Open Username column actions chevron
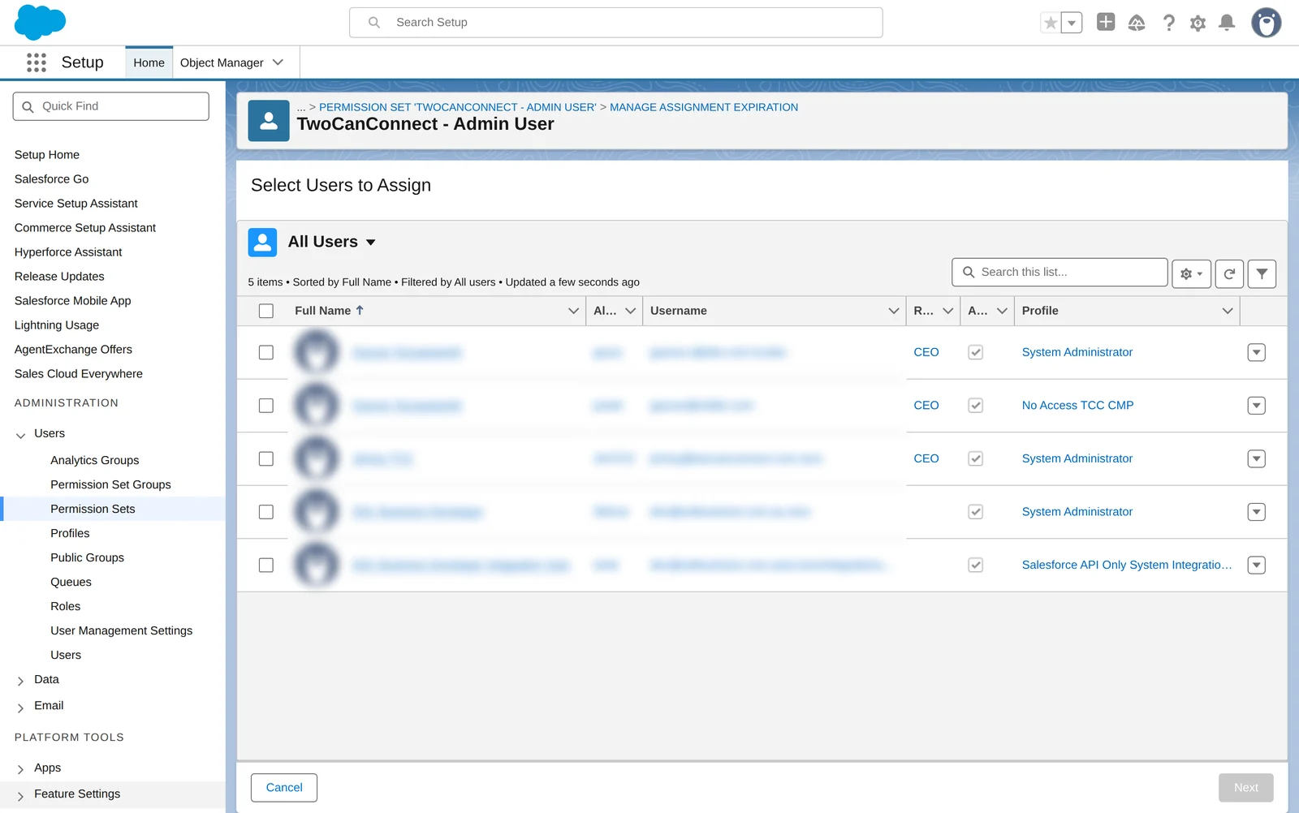Viewport: 1299px width, 813px height. pos(894,311)
